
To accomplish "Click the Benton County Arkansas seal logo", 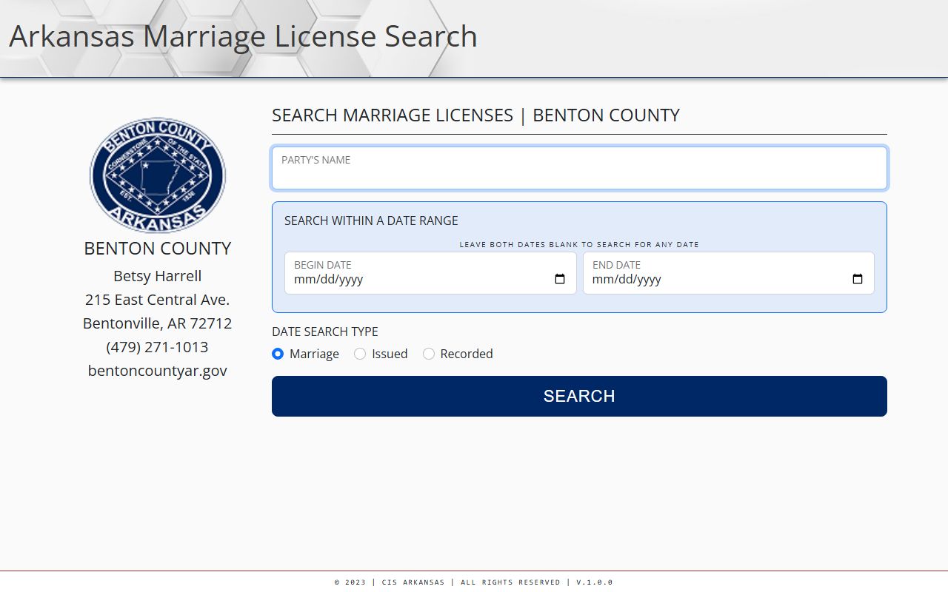I will [158, 175].
